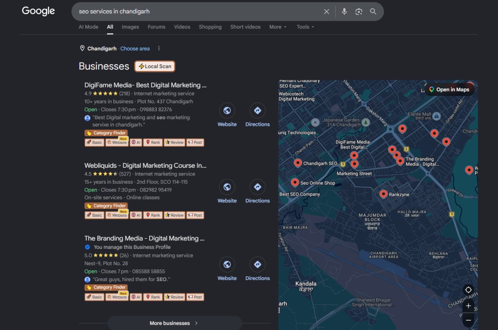Click DigiFame Media's AI tool badge

[136, 142]
